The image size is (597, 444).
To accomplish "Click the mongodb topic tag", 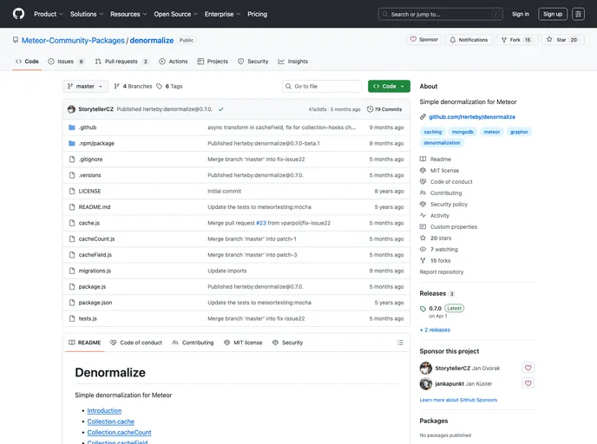I will point(463,132).
